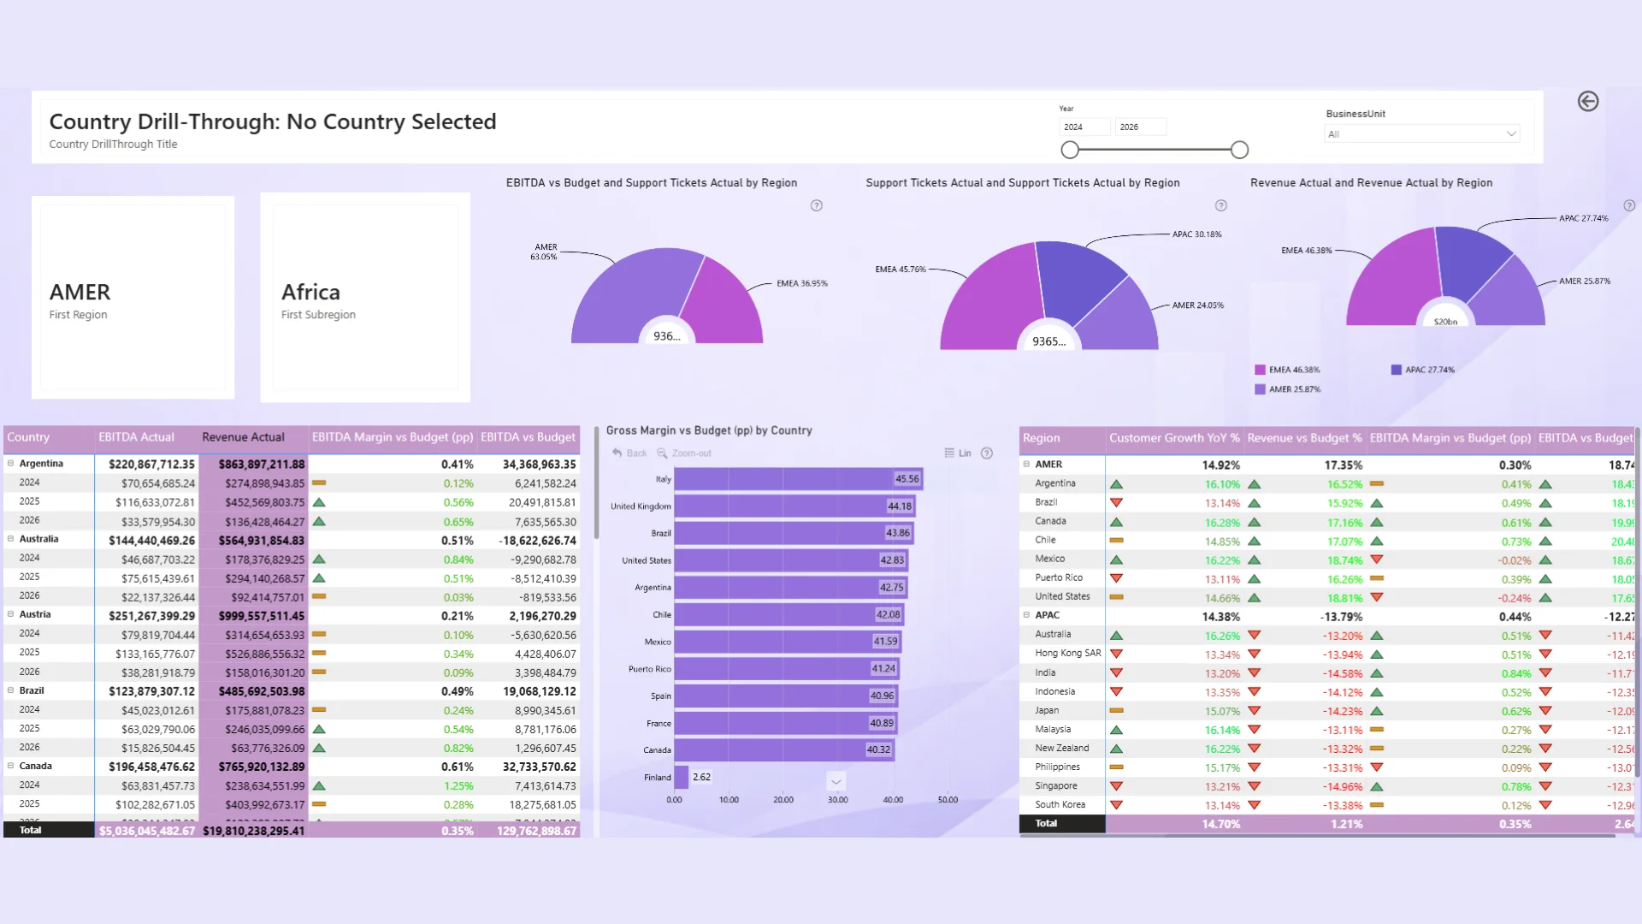1642x924 pixels.
Task: Click help icon in Gross Margin chart toolbar
Action: pos(986,453)
